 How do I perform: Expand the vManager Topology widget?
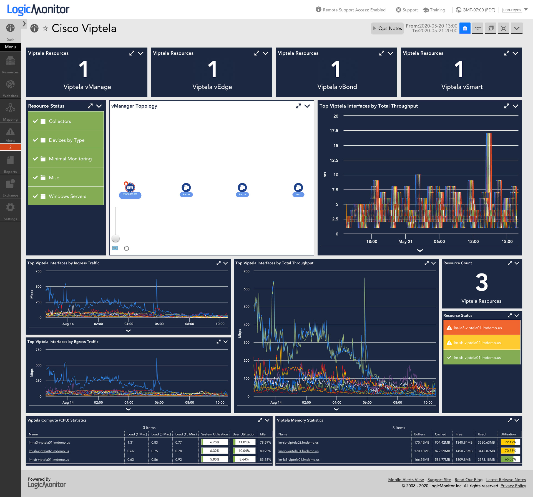point(298,106)
